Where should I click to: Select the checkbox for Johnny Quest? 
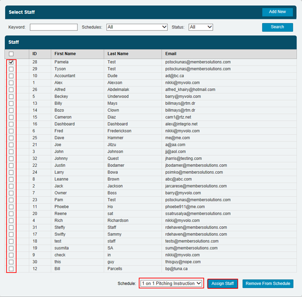(11, 158)
